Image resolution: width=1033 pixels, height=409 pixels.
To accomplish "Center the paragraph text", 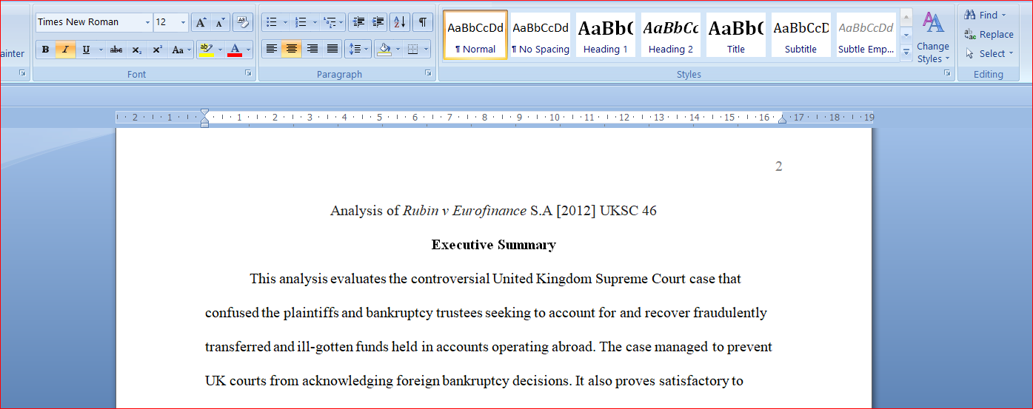I will click(x=292, y=49).
